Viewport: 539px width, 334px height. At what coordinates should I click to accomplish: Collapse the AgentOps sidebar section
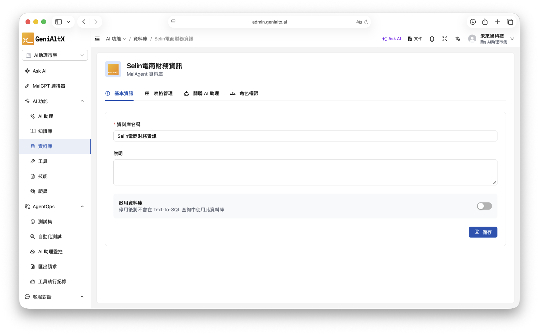(82, 207)
